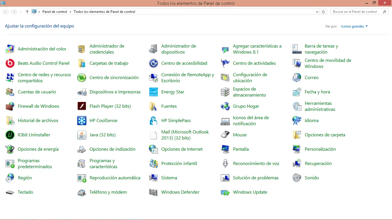Image resolution: width=392 pixels, height=220 pixels.
Task: Open Mail (Microsoft Outlook 2013) (32 bits) link
Action: tap(185, 135)
